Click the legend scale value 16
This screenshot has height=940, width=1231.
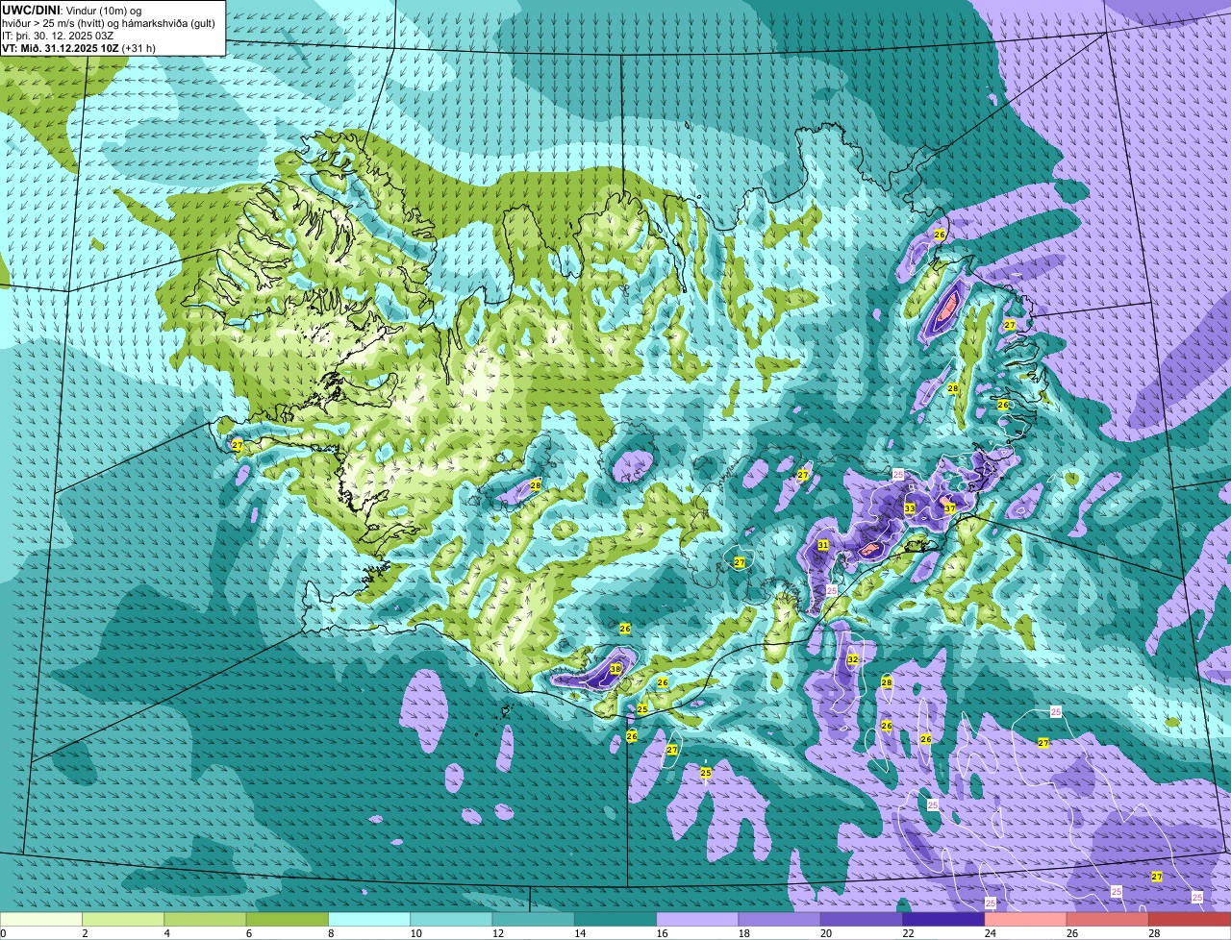click(x=661, y=933)
